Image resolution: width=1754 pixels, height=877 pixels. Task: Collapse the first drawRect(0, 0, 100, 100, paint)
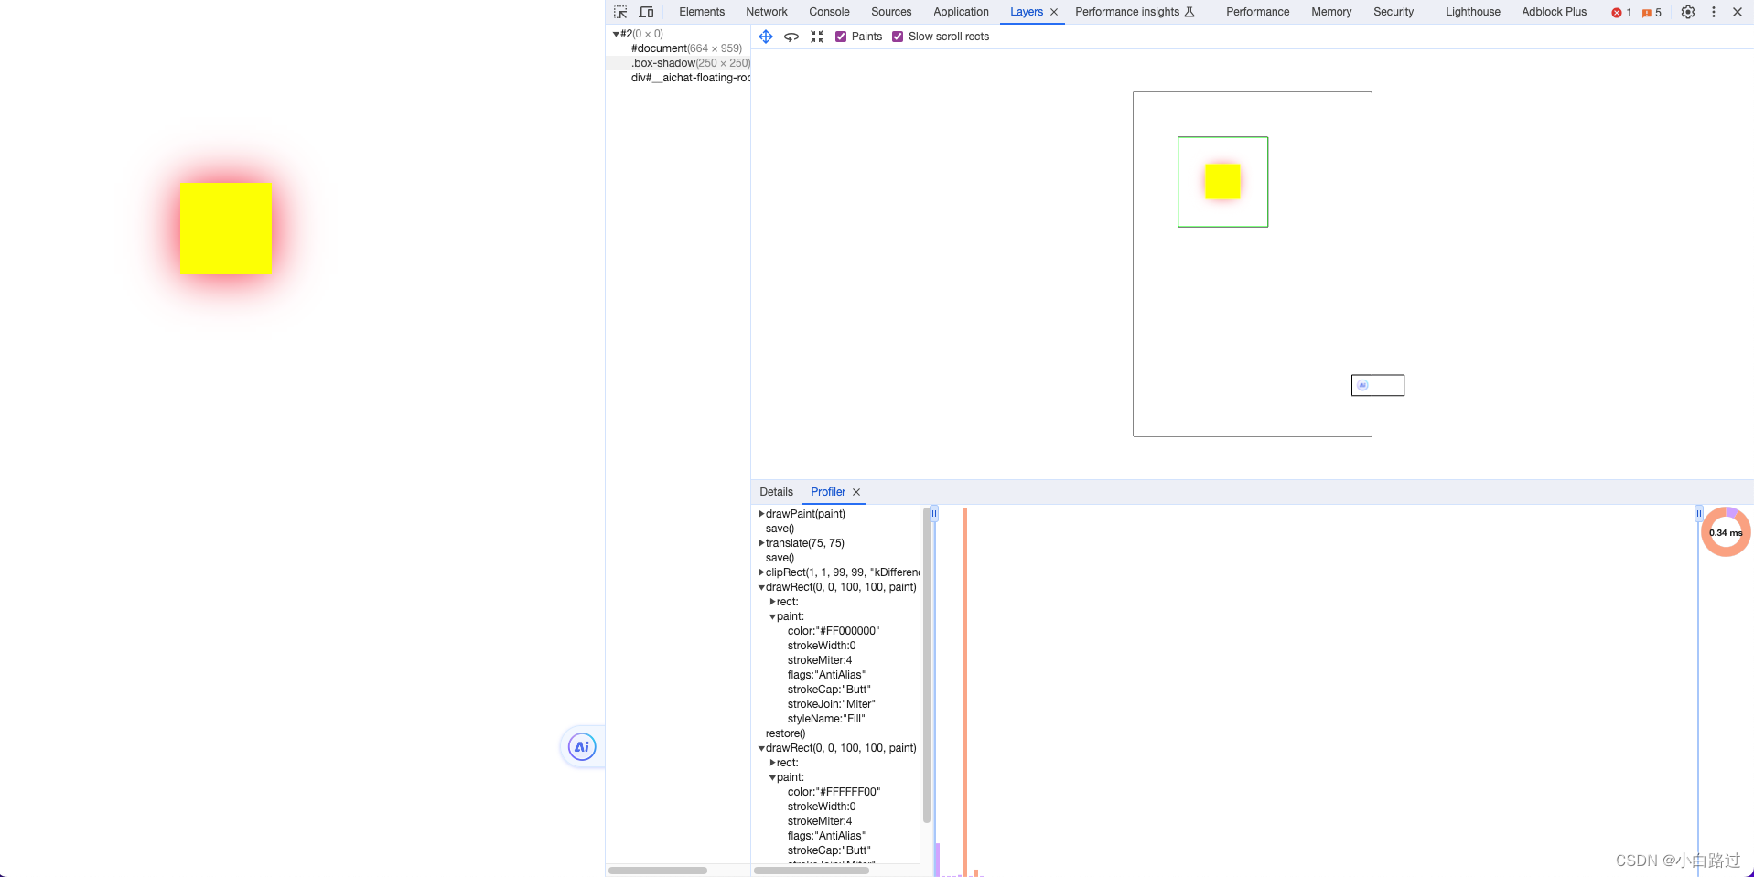click(761, 587)
